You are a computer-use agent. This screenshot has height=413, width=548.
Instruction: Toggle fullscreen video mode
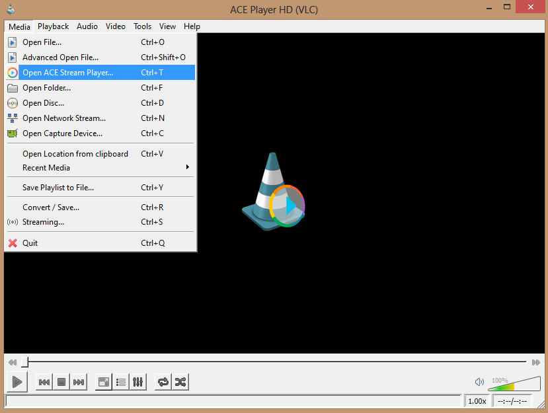[103, 382]
